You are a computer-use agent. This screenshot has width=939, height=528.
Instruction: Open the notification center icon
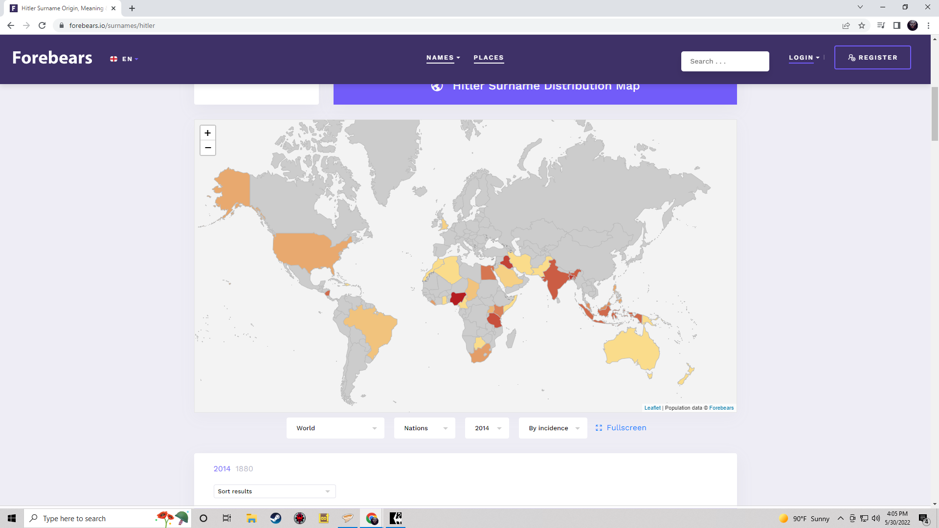923,519
